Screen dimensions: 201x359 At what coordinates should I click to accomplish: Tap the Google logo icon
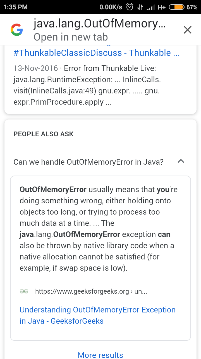[16, 30]
